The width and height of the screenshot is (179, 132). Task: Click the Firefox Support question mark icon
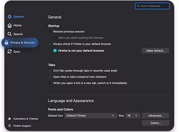pos(10,126)
